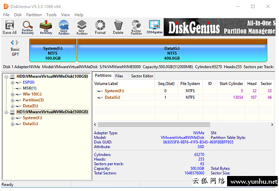
Task: Select HD0:VMwareVirtualNVMeDisk(100GB) in tree
Action: coord(52,76)
